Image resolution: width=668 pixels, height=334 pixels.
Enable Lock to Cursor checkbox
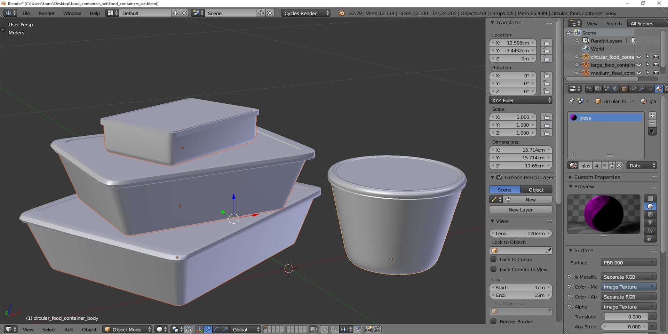point(493,259)
